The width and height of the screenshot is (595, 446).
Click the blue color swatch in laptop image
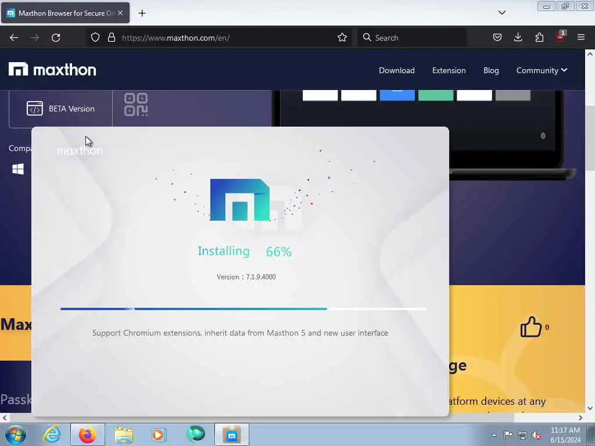[397, 95]
